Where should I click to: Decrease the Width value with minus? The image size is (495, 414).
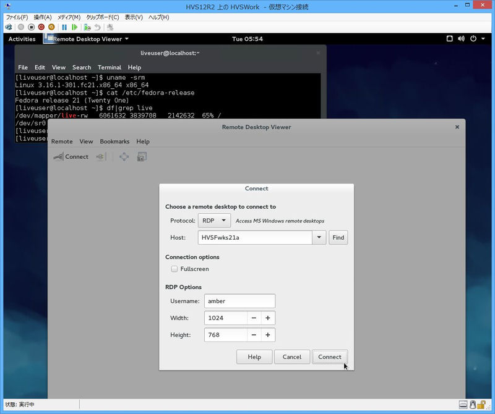[254, 318]
